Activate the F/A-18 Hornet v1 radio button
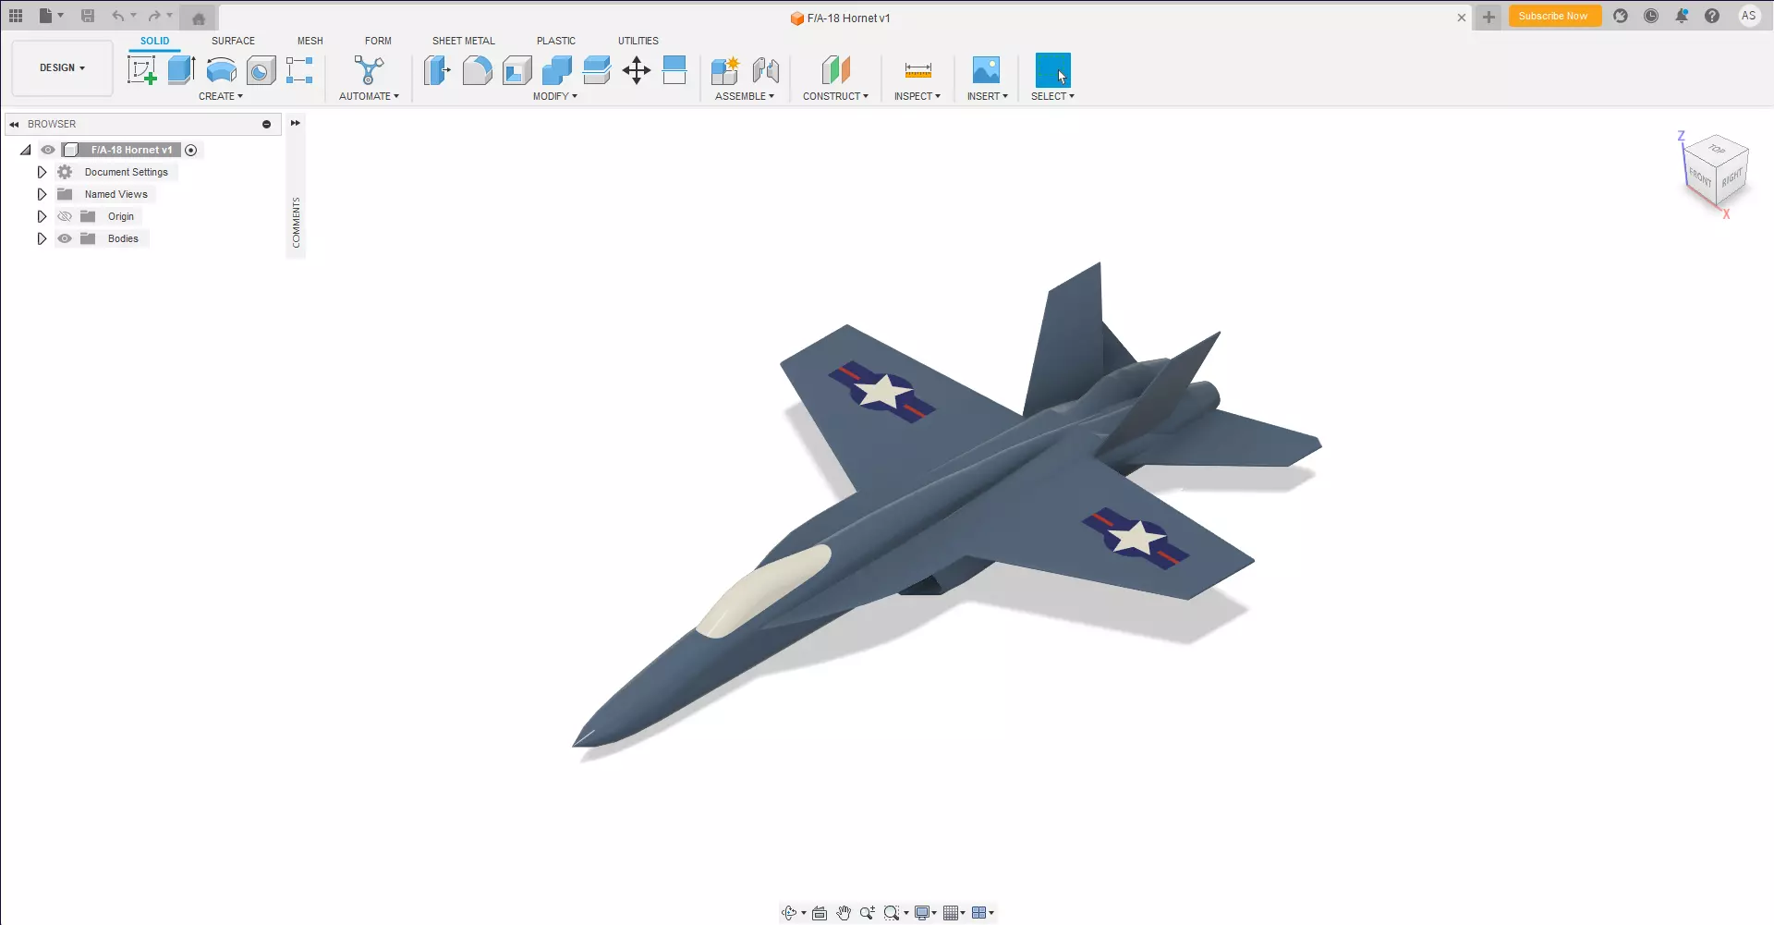 click(x=191, y=150)
